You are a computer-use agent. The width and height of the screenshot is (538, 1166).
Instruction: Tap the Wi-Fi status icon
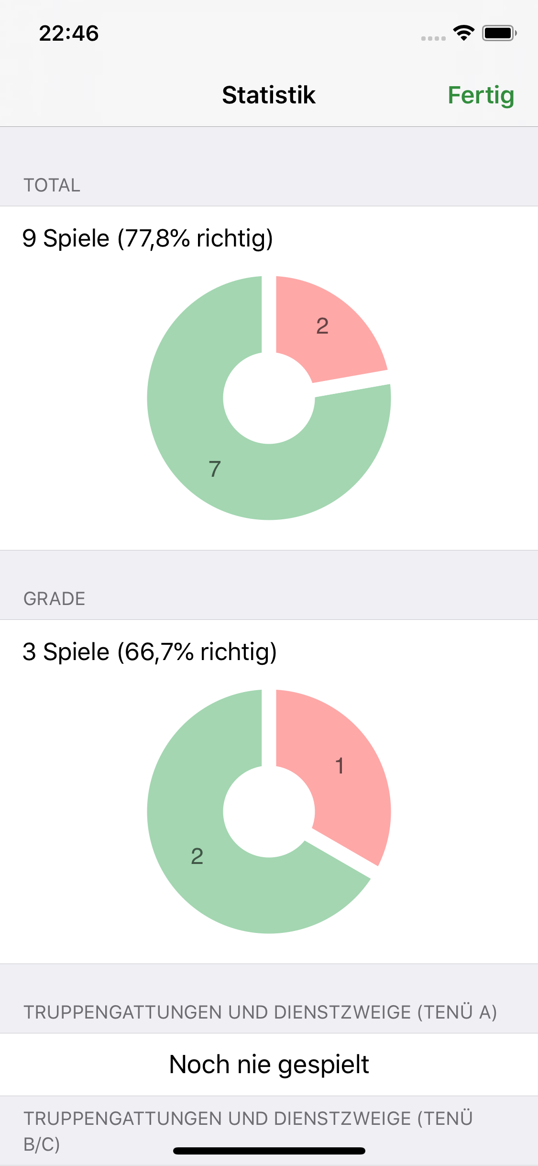click(x=463, y=33)
